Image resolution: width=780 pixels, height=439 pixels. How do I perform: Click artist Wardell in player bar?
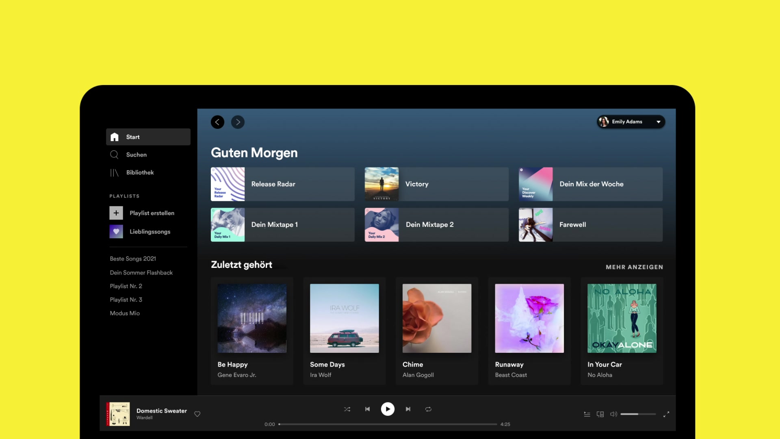point(145,418)
